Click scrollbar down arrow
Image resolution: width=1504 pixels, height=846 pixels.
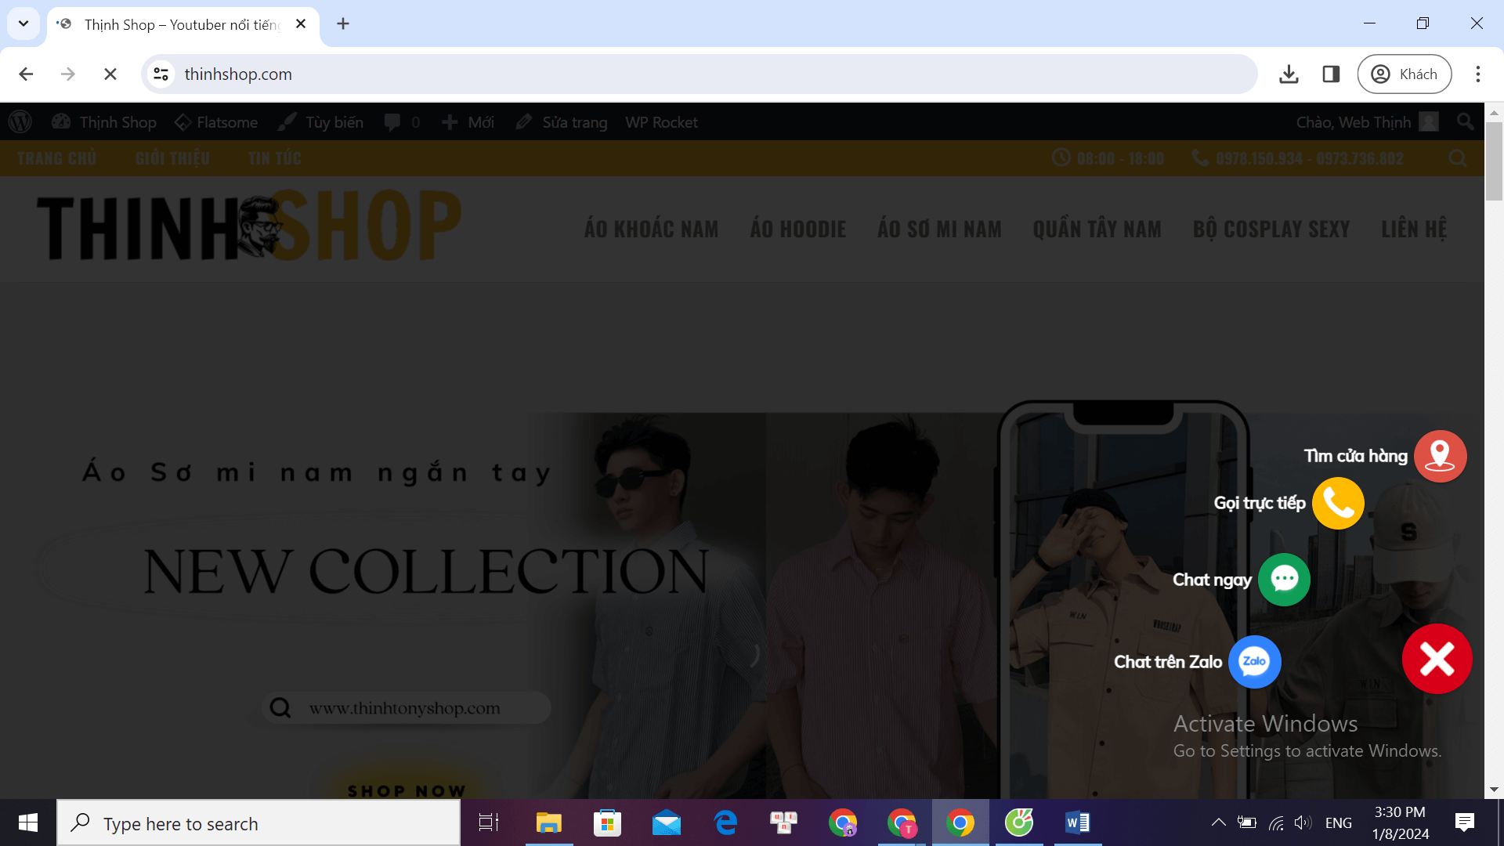pyautogui.click(x=1494, y=790)
